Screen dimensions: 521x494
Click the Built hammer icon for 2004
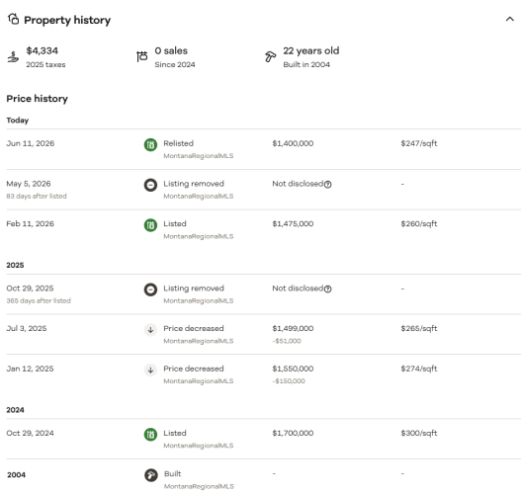(x=151, y=475)
